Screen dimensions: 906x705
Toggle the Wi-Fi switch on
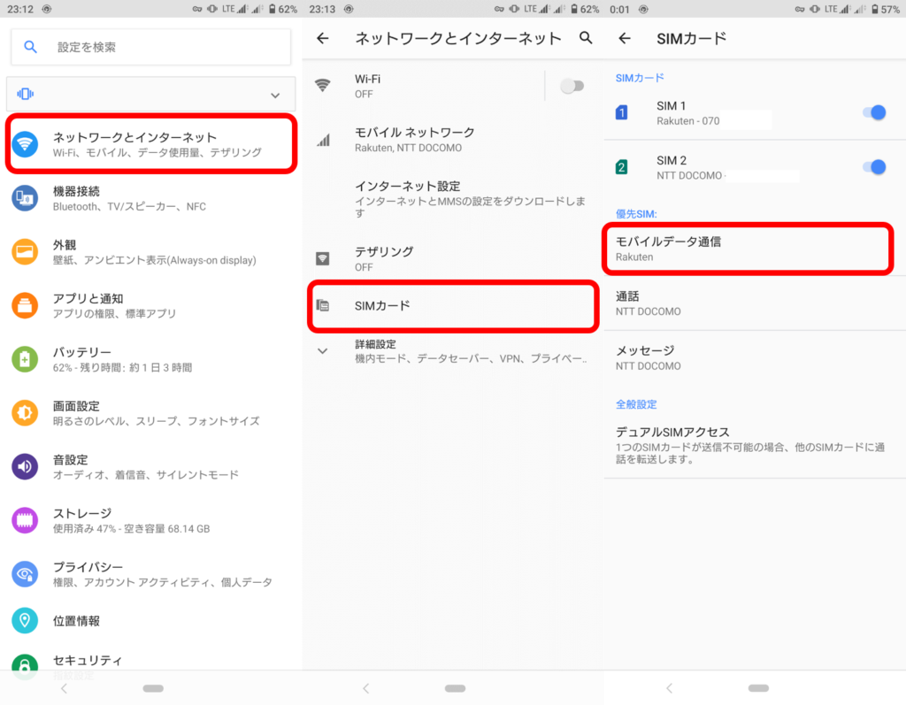[x=572, y=86]
